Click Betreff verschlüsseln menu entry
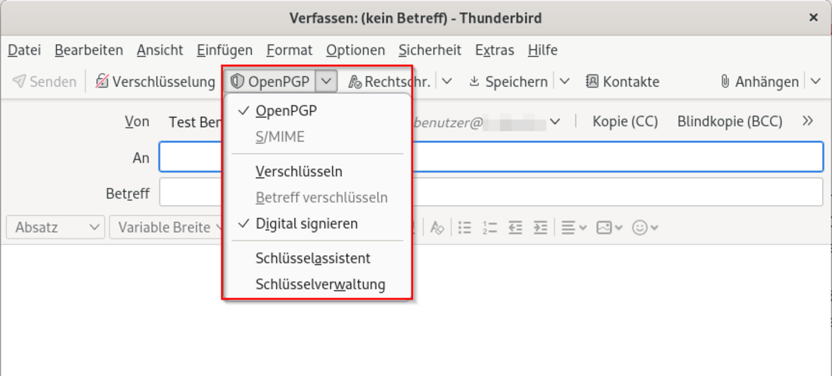The image size is (832, 376). coord(317,198)
